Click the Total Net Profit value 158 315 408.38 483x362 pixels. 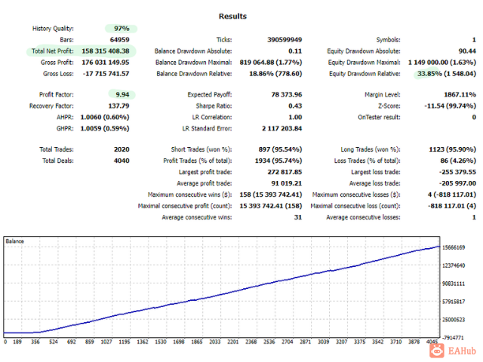pos(106,51)
